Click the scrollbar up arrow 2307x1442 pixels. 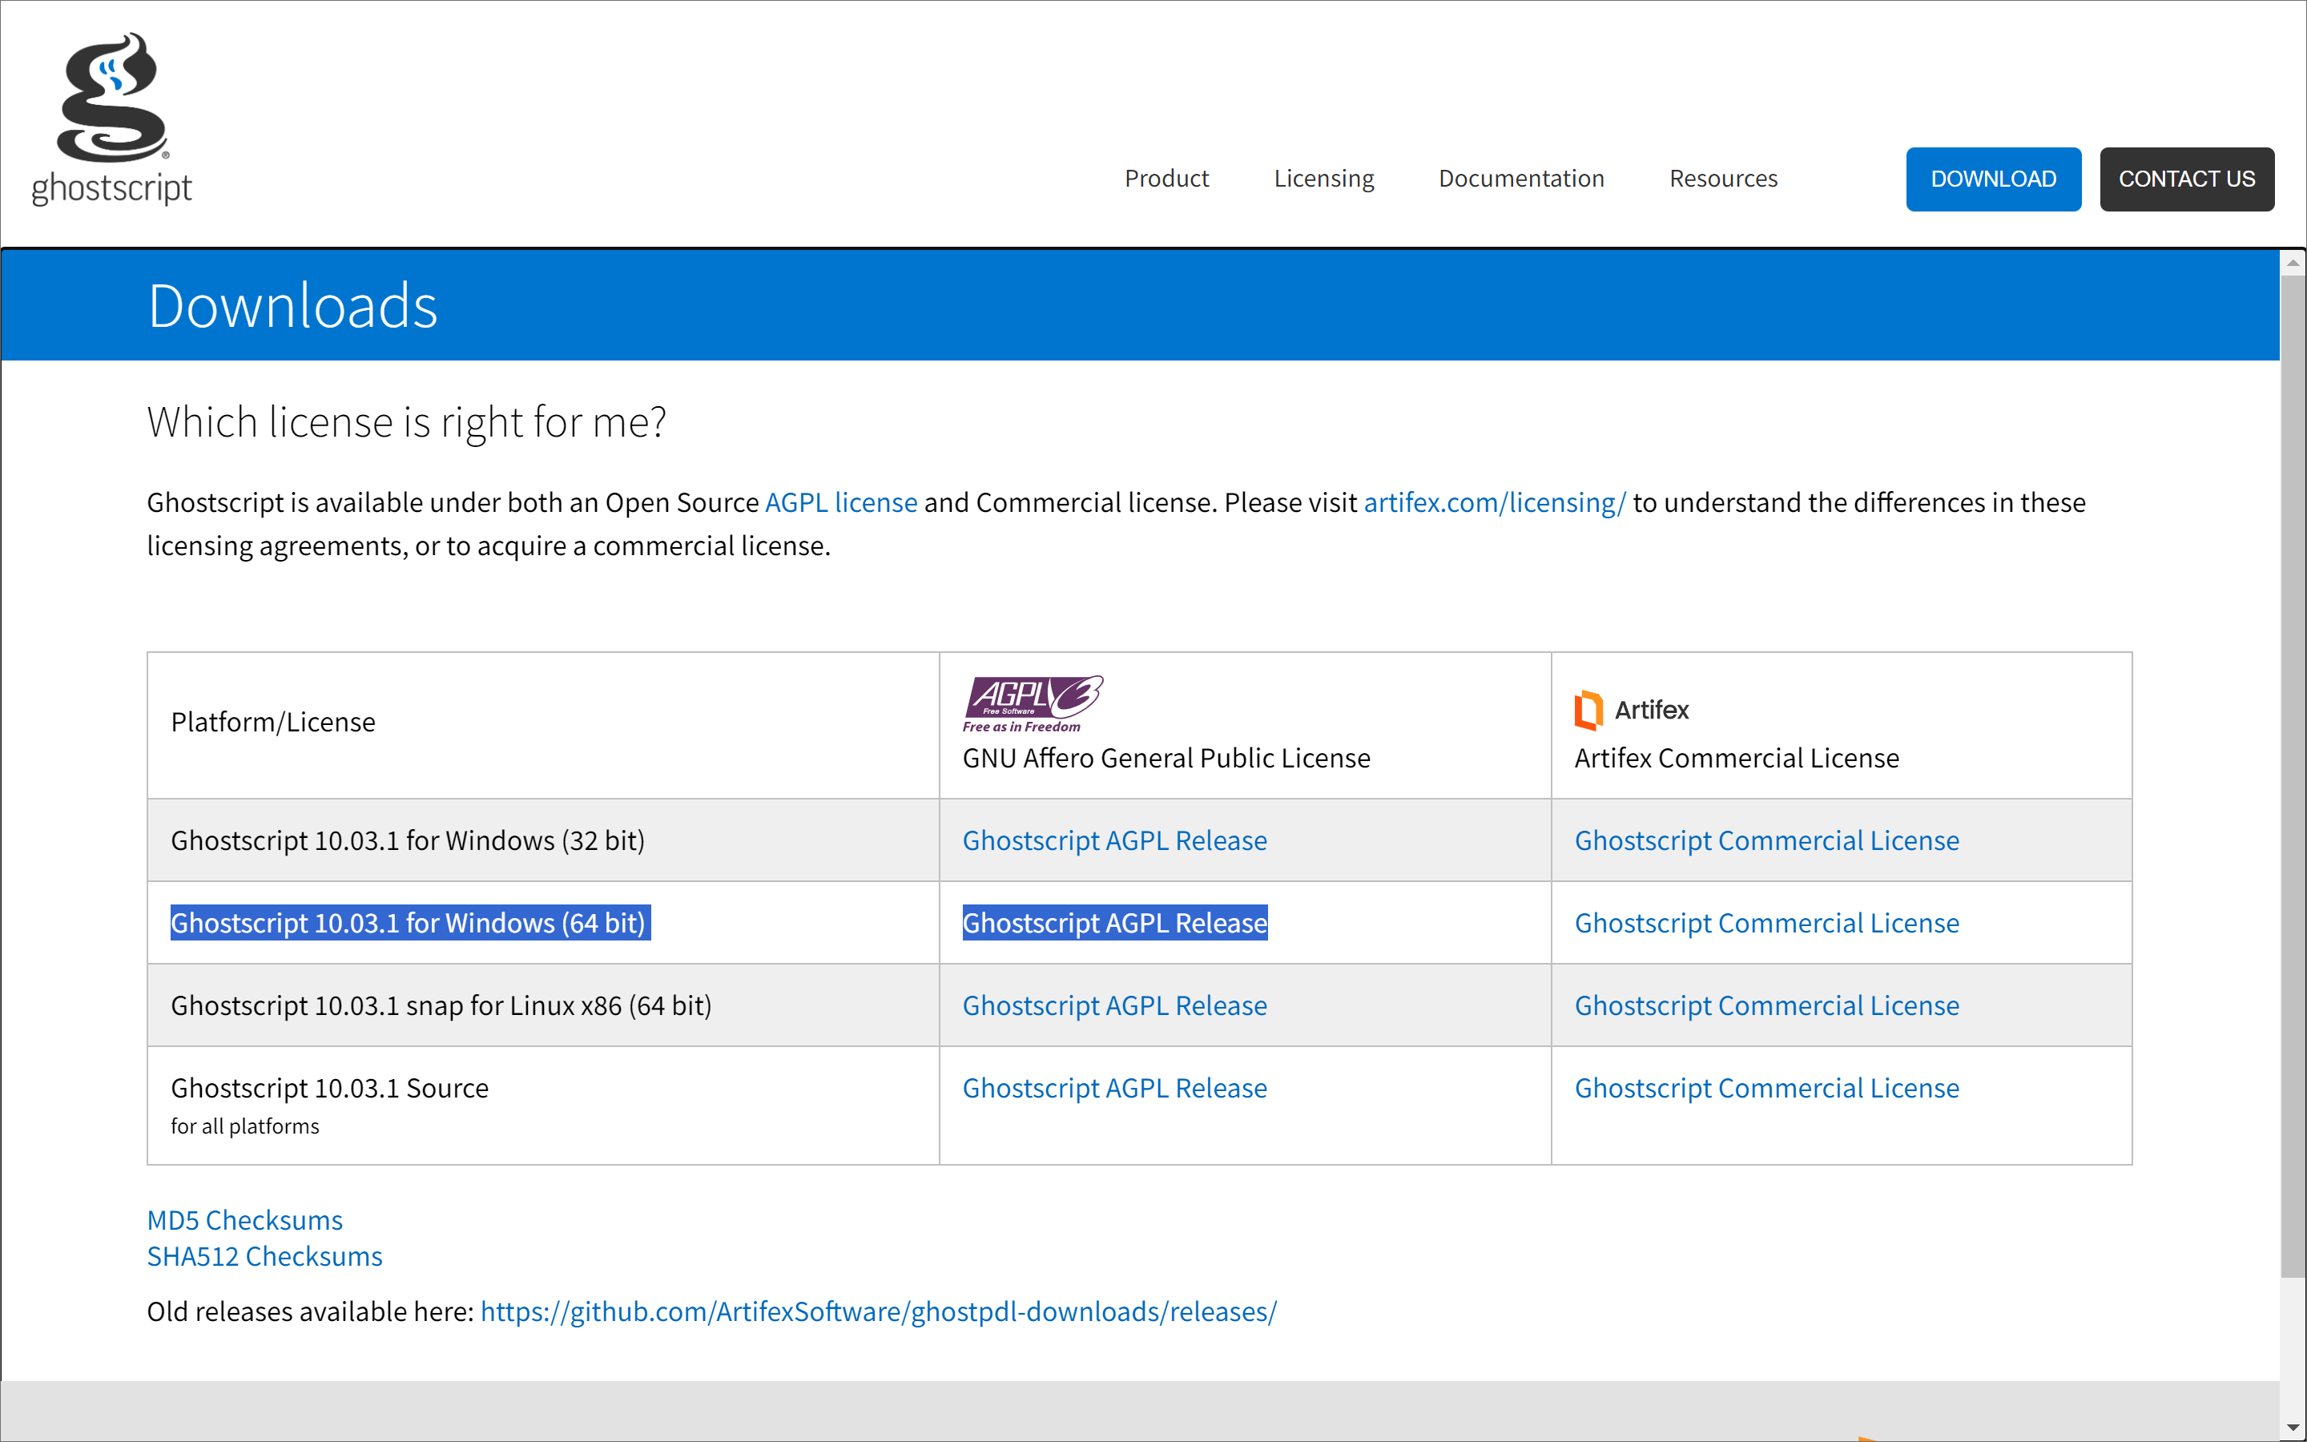point(2293,264)
